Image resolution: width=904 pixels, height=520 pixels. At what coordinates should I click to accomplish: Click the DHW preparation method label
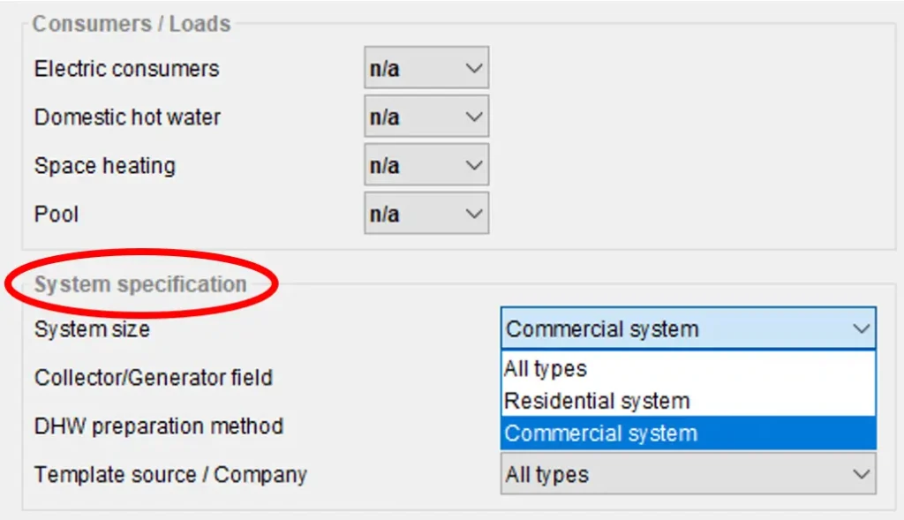[x=159, y=426]
